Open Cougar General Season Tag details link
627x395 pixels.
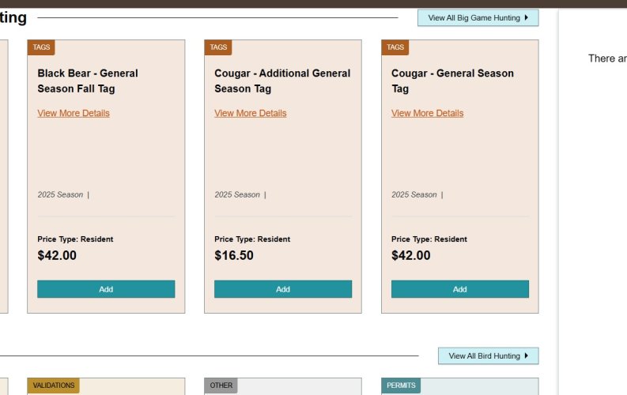[428, 113]
